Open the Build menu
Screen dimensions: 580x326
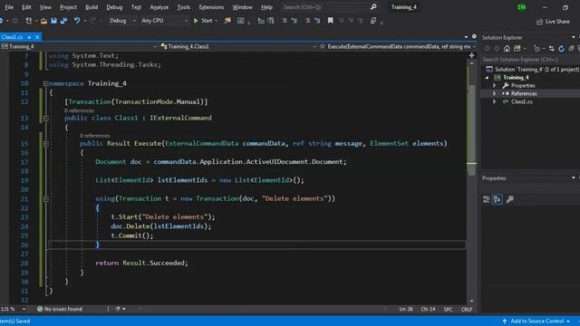coord(92,7)
